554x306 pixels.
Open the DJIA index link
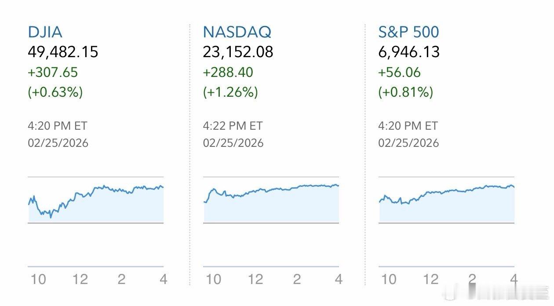(45, 32)
